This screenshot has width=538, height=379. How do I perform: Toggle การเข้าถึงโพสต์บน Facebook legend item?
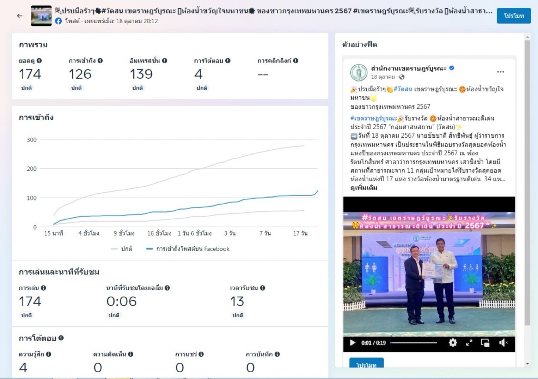188,249
